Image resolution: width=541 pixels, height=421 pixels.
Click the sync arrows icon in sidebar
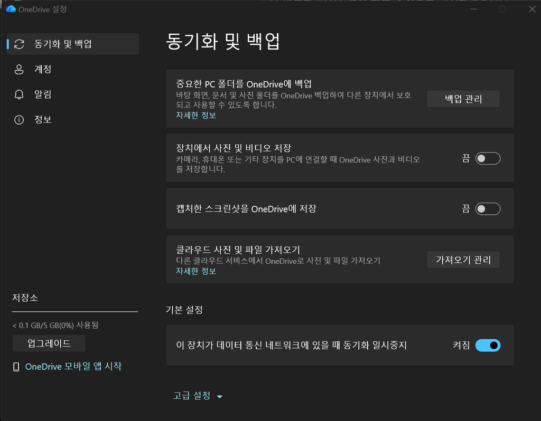click(20, 44)
